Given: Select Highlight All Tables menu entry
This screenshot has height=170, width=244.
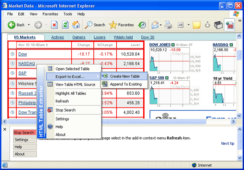Looking at the screenshot, I should pos(71,93).
